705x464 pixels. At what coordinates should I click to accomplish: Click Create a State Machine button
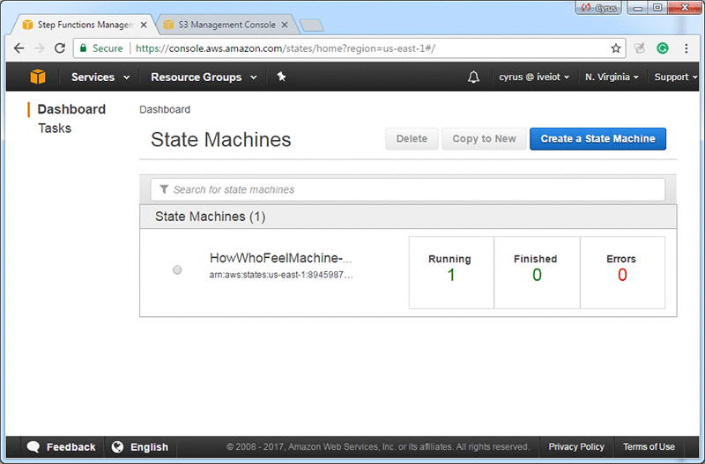click(x=597, y=139)
